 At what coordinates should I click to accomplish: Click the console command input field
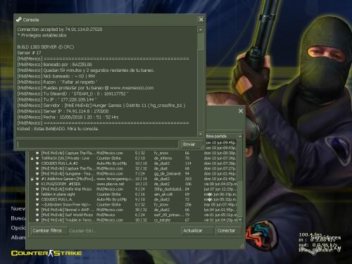(x=98, y=144)
